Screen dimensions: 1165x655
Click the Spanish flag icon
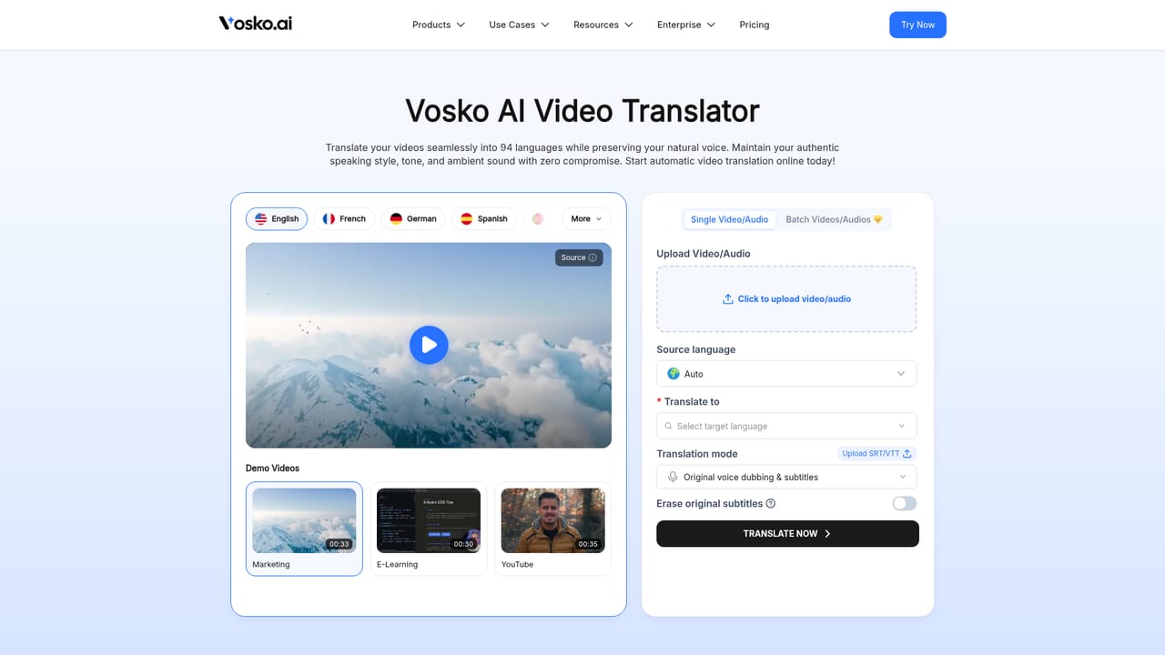[466, 218]
